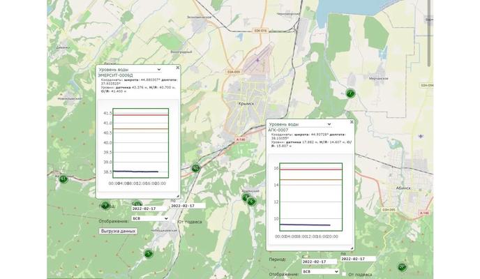Image resolution: width=480 pixels, height=279 pixels.
Task: Select sensor marker 61 on the left
Action: coord(63,179)
